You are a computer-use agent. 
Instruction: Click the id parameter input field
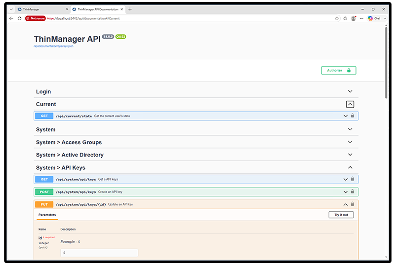(99, 253)
